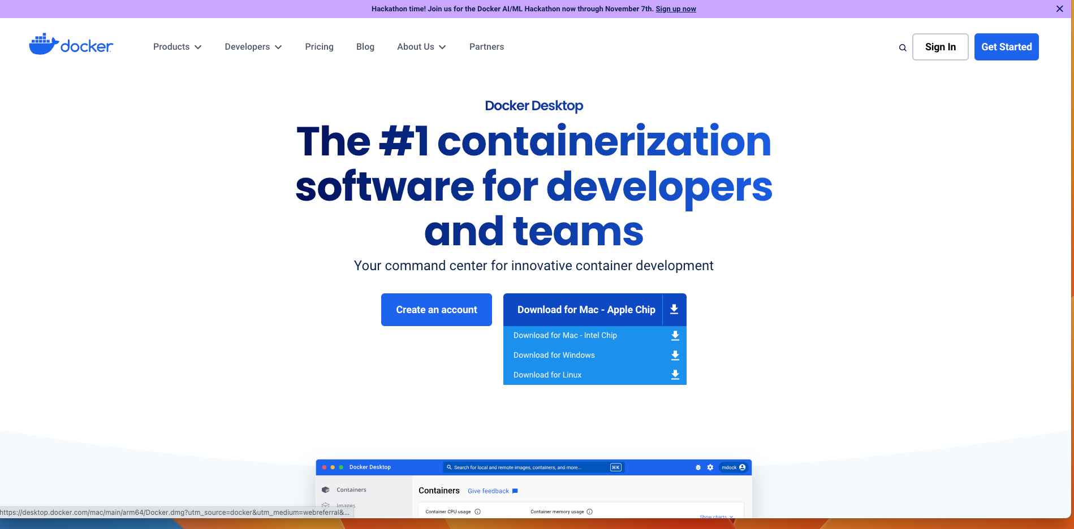Close the Hackathon announcement banner
The width and height of the screenshot is (1074, 529).
tap(1059, 8)
